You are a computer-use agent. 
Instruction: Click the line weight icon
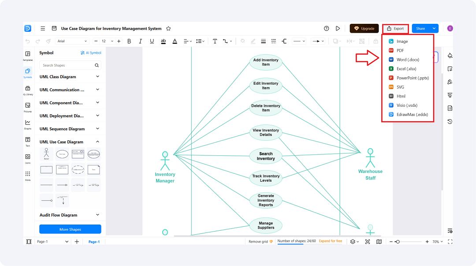click(264, 41)
